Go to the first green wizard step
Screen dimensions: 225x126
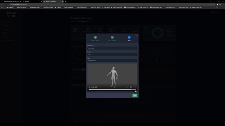tap(95, 37)
